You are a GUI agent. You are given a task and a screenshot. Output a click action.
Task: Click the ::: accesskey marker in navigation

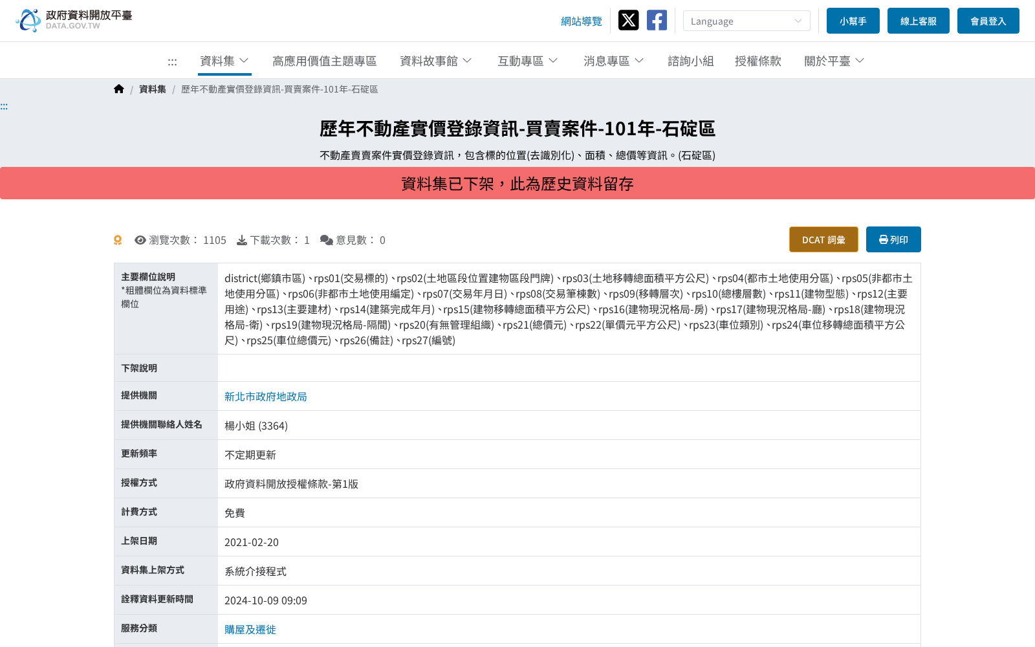172,61
